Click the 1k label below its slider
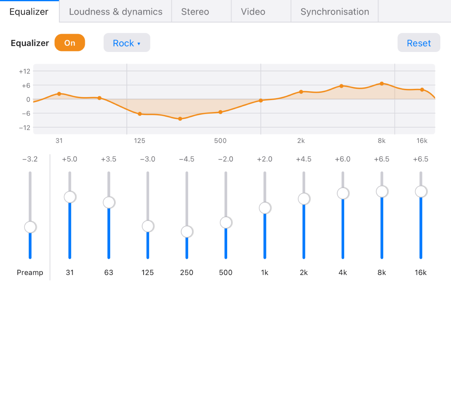The height and width of the screenshot is (398, 451). pyautogui.click(x=265, y=272)
